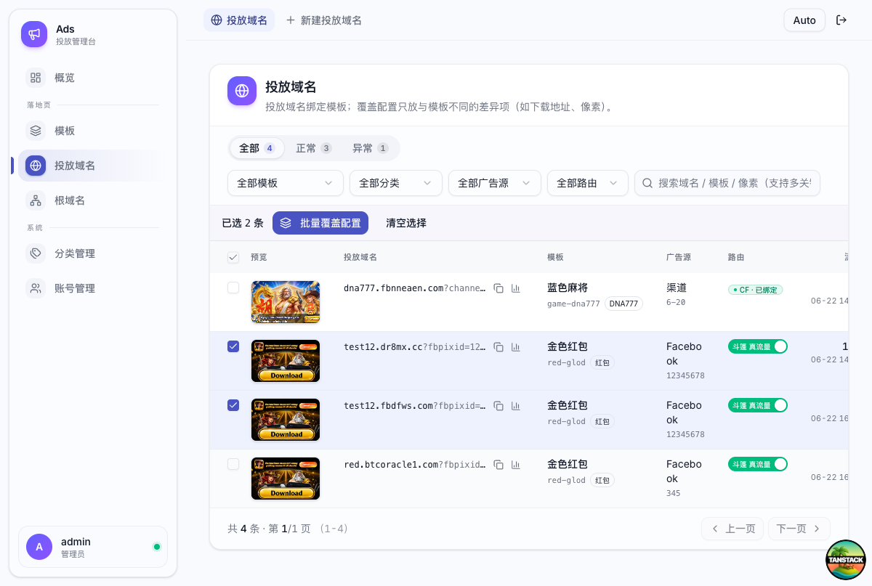Image resolution: width=872 pixels, height=586 pixels.
Task: Click the Auto theme button
Action: [804, 20]
